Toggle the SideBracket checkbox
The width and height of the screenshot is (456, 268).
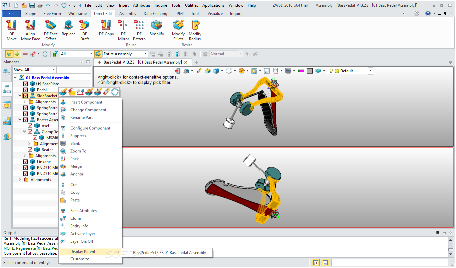[x=26, y=96]
